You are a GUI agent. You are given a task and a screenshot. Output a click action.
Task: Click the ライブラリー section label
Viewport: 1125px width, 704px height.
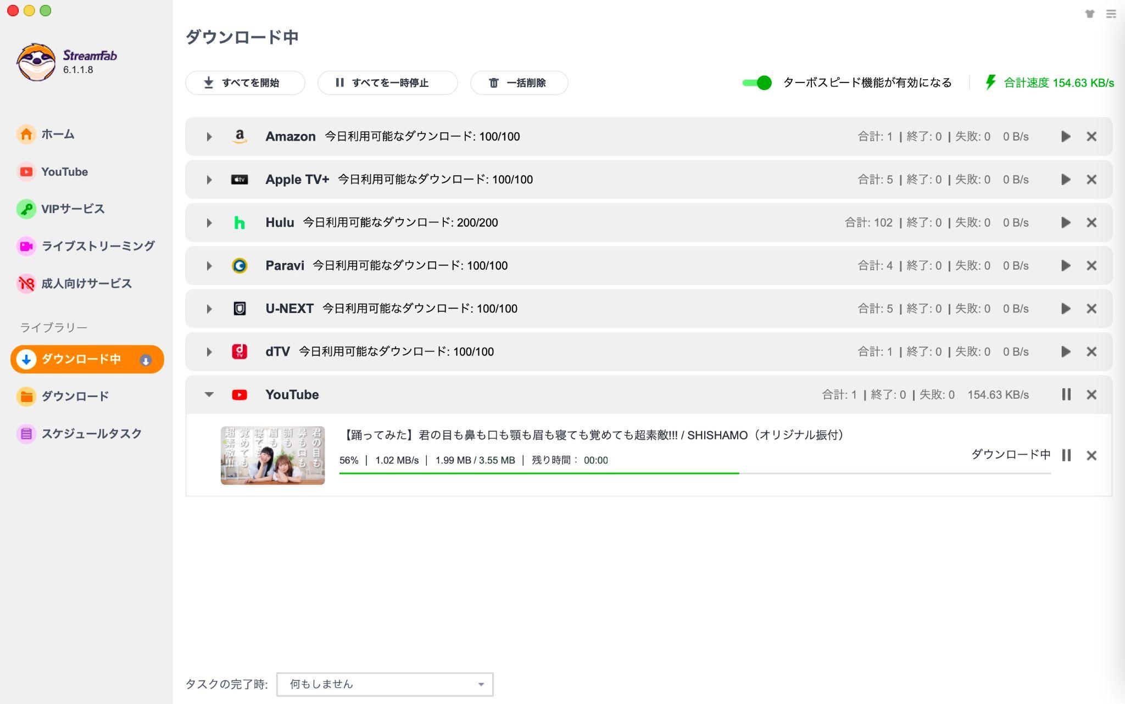click(53, 328)
